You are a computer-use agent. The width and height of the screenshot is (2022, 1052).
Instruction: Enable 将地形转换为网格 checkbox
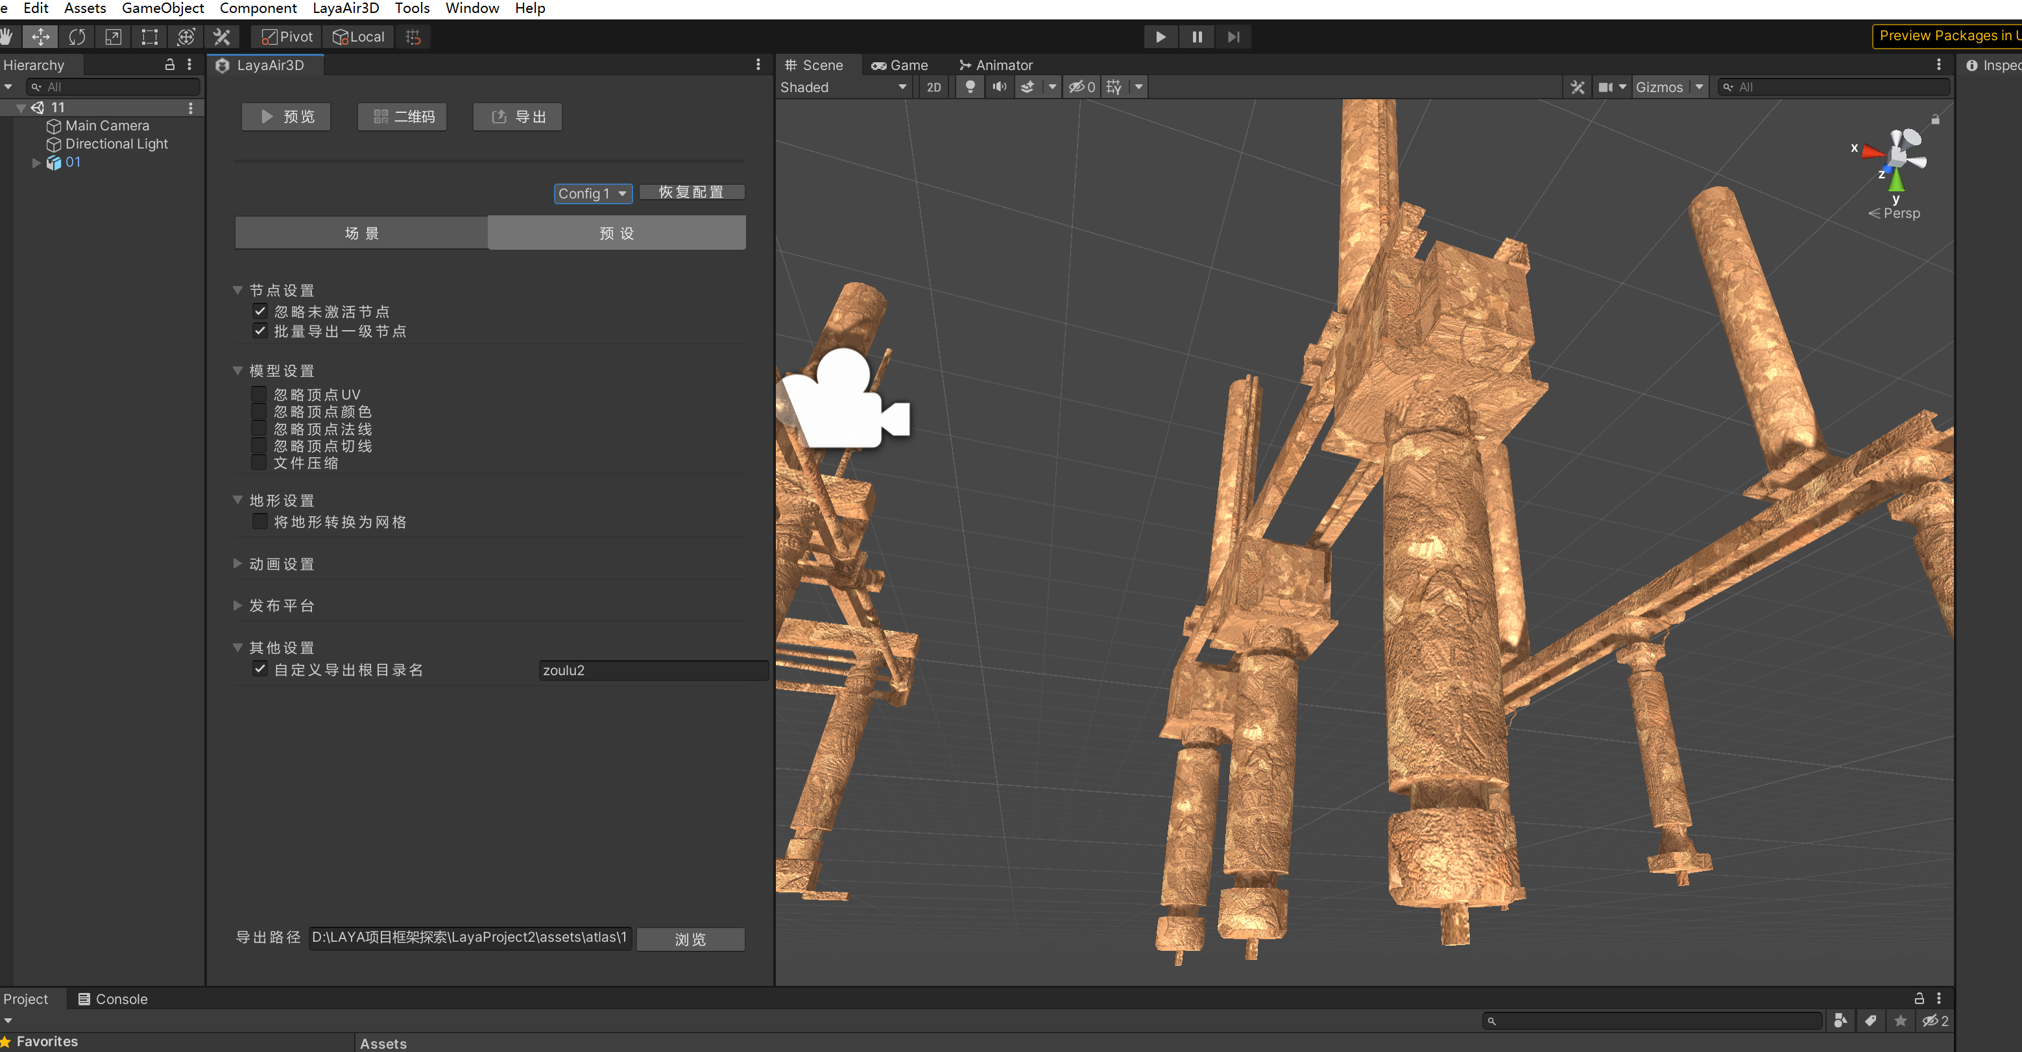point(260,521)
